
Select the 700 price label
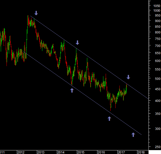158,46
